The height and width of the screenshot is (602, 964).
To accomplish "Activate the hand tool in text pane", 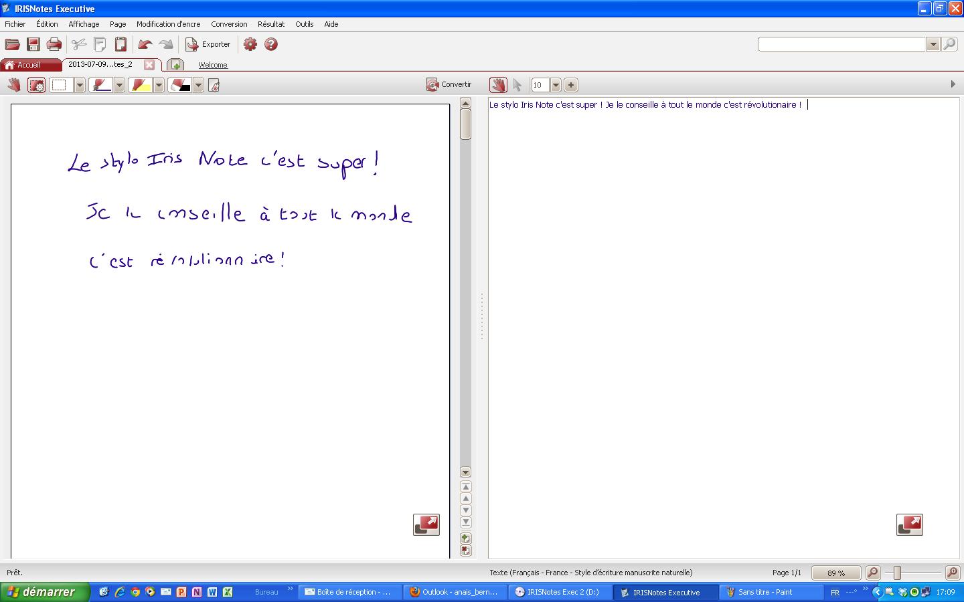I will (x=498, y=85).
